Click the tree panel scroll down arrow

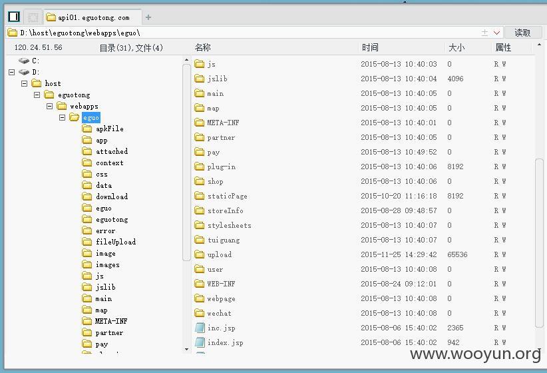(x=186, y=349)
